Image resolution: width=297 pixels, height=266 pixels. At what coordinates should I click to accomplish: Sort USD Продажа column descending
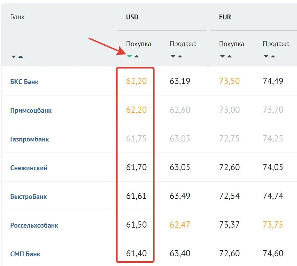[x=173, y=56]
